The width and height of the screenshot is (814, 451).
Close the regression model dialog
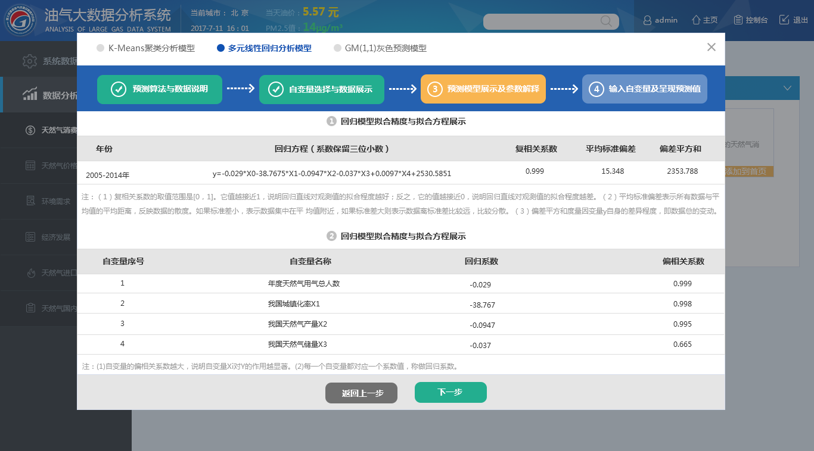click(712, 47)
